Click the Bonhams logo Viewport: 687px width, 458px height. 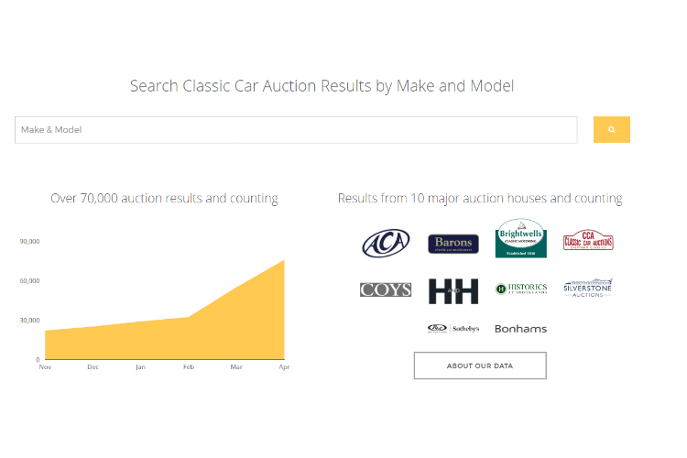[520, 329]
